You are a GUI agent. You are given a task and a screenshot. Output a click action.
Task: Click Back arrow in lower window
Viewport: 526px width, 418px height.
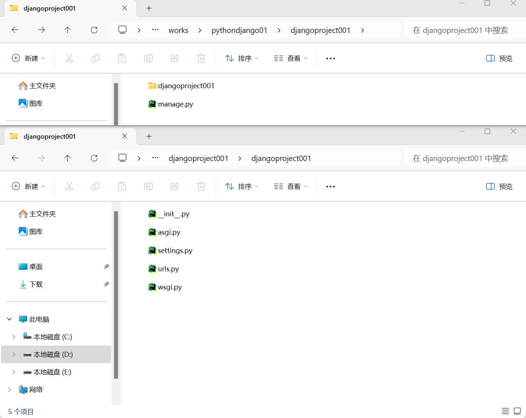(15, 158)
